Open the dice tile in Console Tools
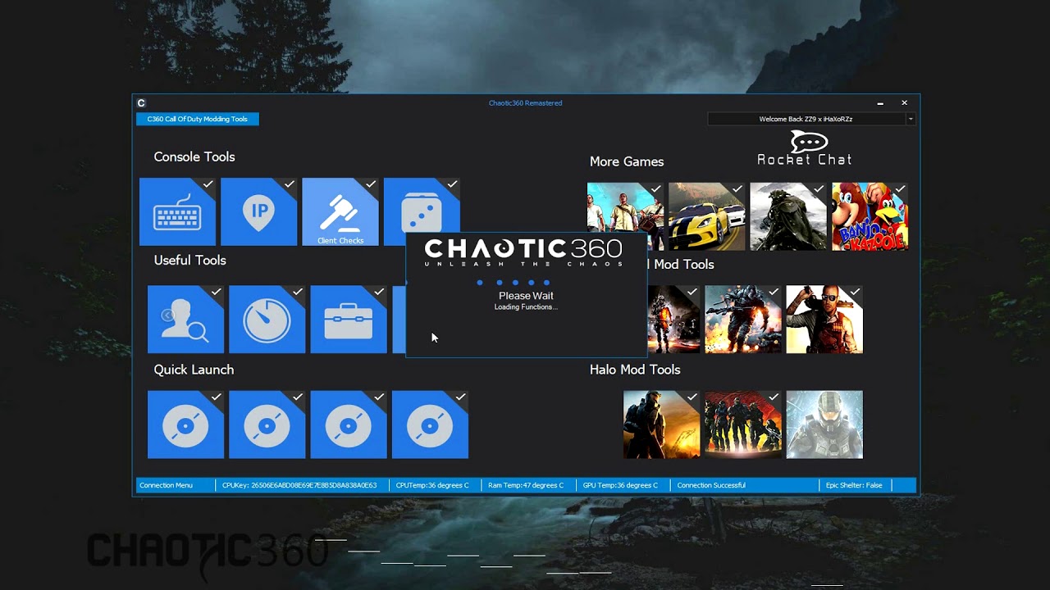Image resolution: width=1050 pixels, height=590 pixels. tap(422, 206)
